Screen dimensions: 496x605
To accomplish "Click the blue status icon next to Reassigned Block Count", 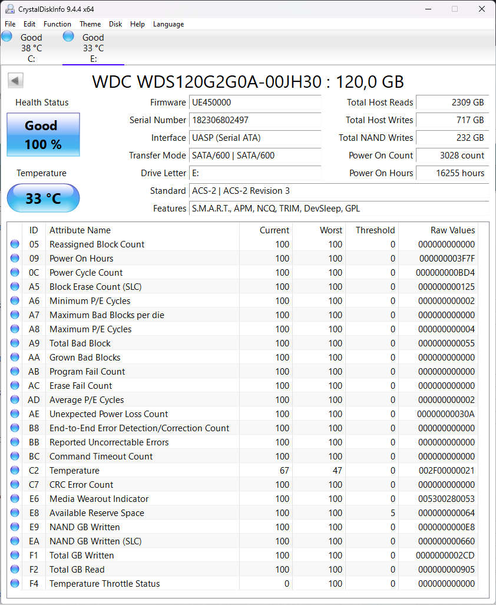I will (14, 244).
